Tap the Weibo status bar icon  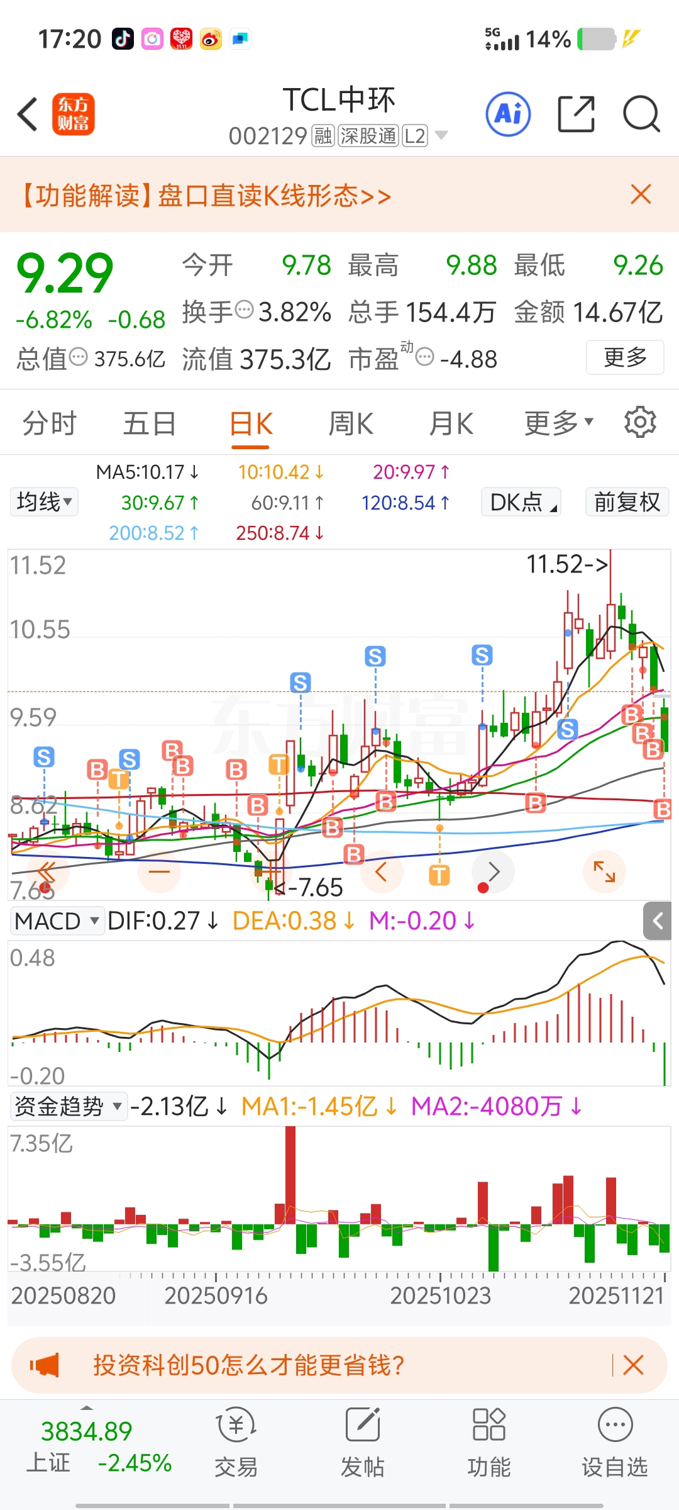[x=211, y=39]
